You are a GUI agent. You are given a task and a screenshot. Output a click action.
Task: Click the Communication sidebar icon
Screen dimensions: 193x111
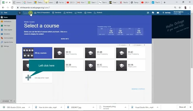point(2,38)
